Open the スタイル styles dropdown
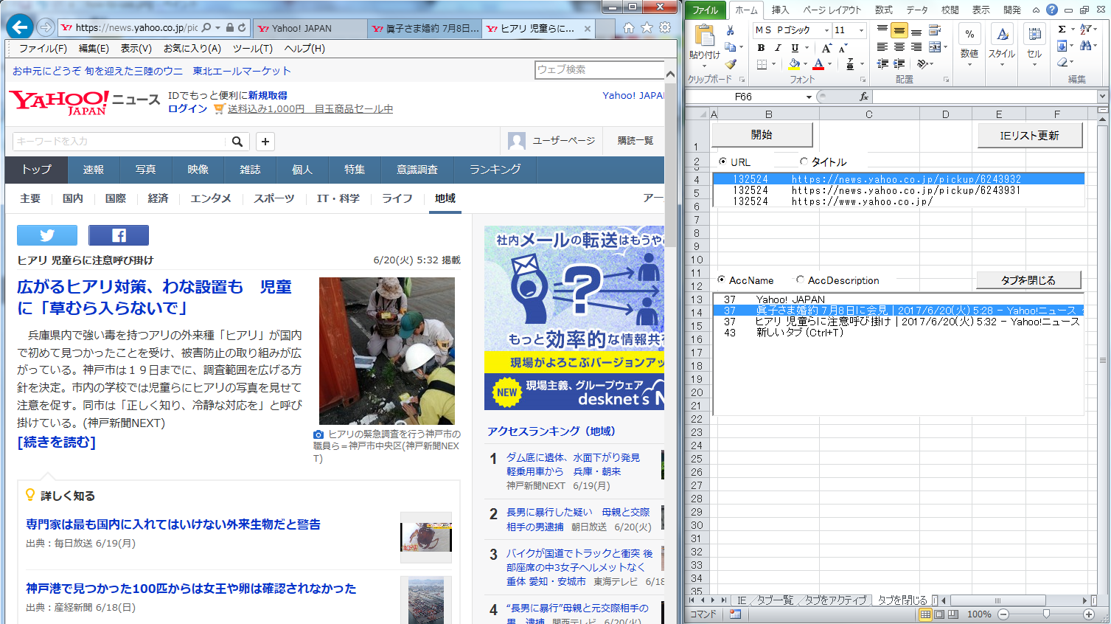Image resolution: width=1111 pixels, height=624 pixels. (1002, 44)
